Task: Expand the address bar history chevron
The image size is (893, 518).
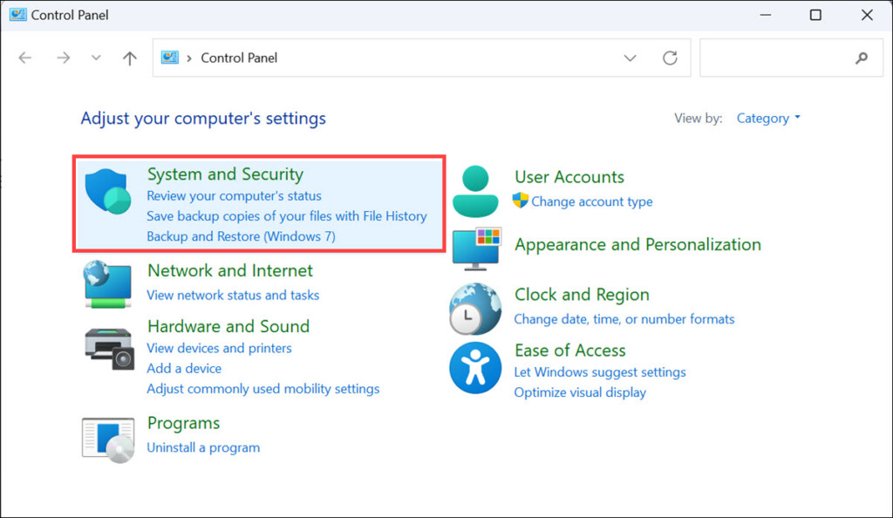Action: click(x=630, y=58)
